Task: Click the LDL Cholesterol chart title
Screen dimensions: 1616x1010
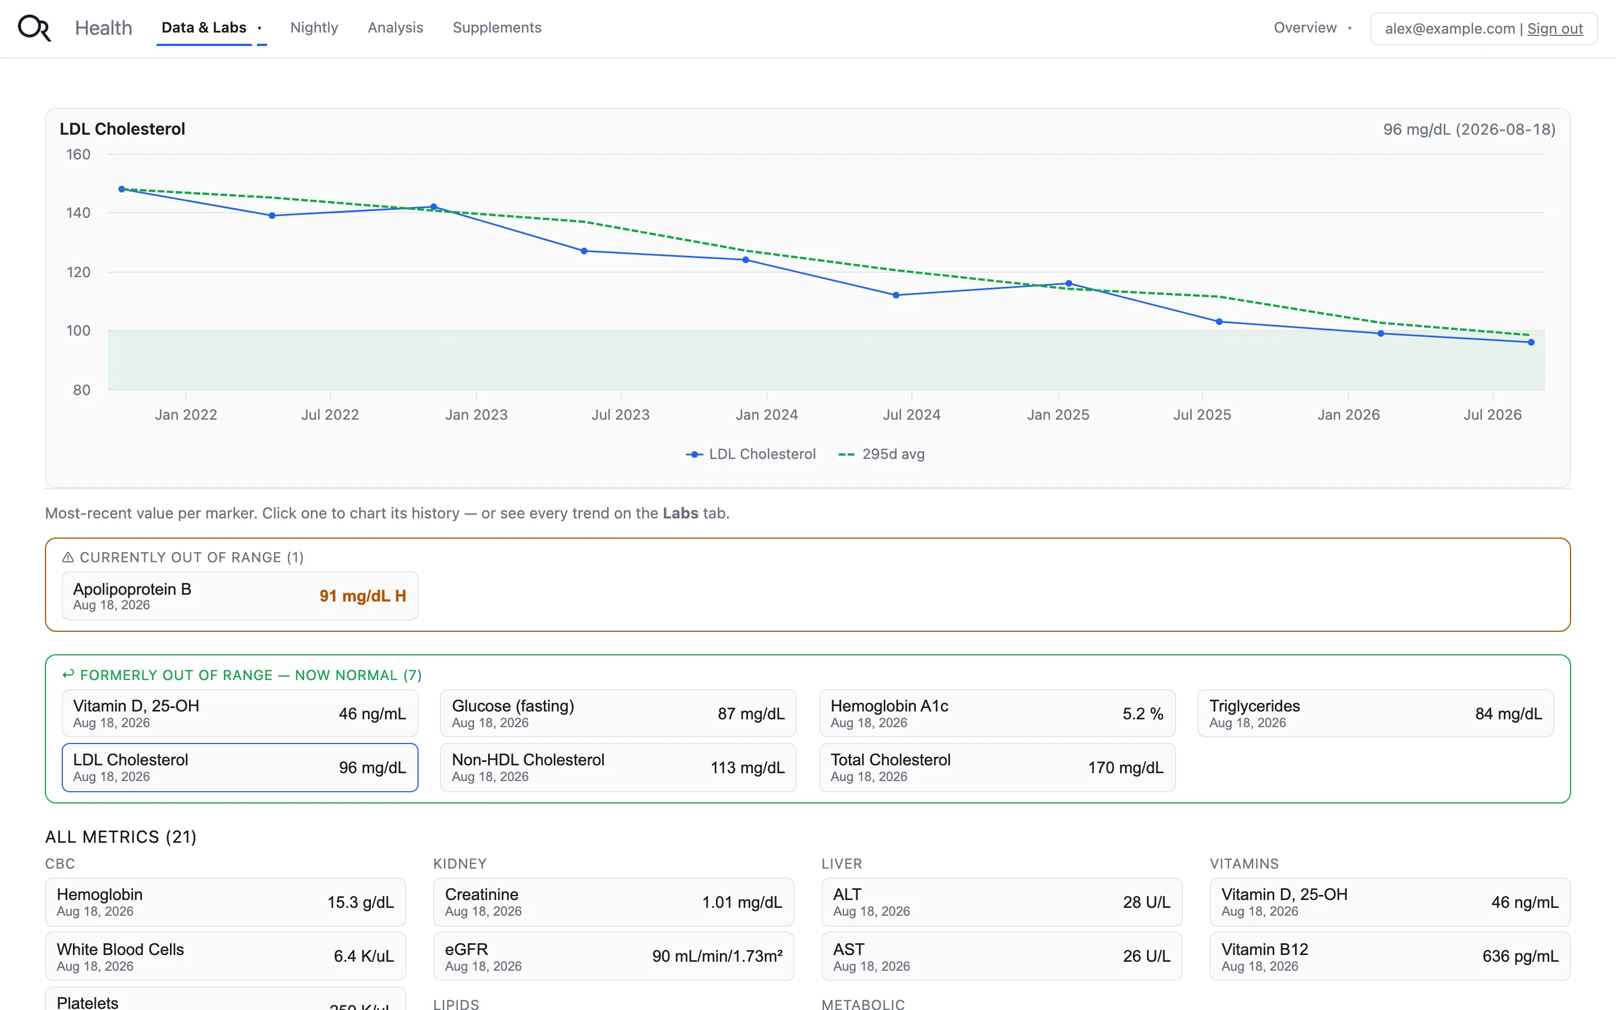Action: (x=122, y=129)
